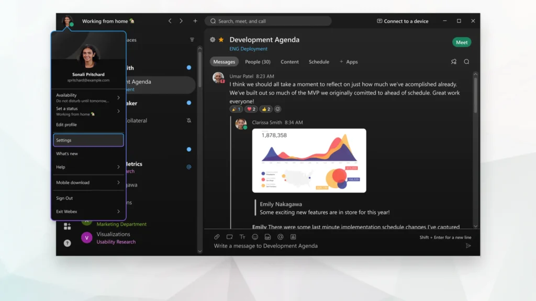Start a meeting with the Meet button
This screenshot has height=301, width=536.
[x=461, y=42]
